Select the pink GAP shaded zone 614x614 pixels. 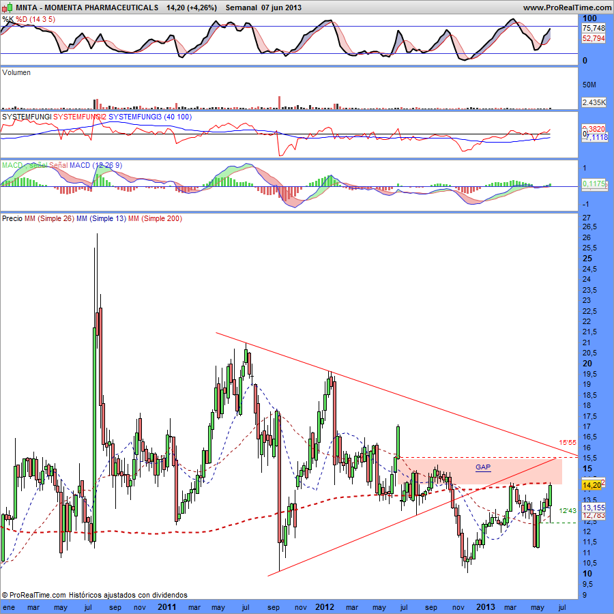(480, 471)
